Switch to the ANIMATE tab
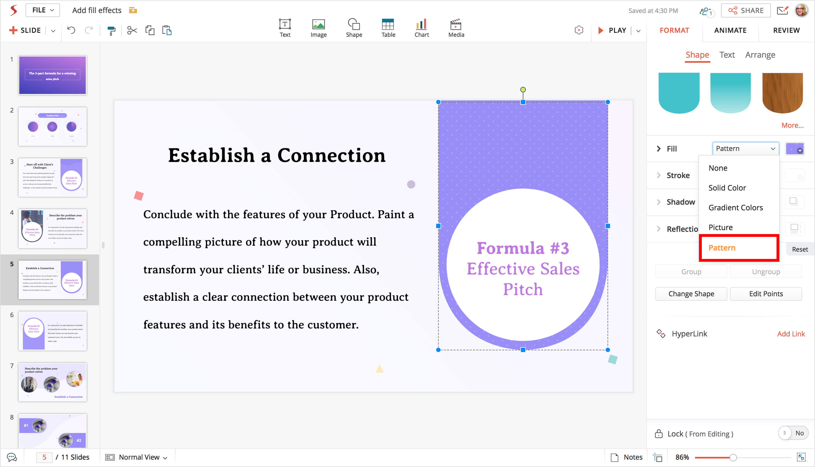Screen dimensions: 815x467 tap(730, 30)
